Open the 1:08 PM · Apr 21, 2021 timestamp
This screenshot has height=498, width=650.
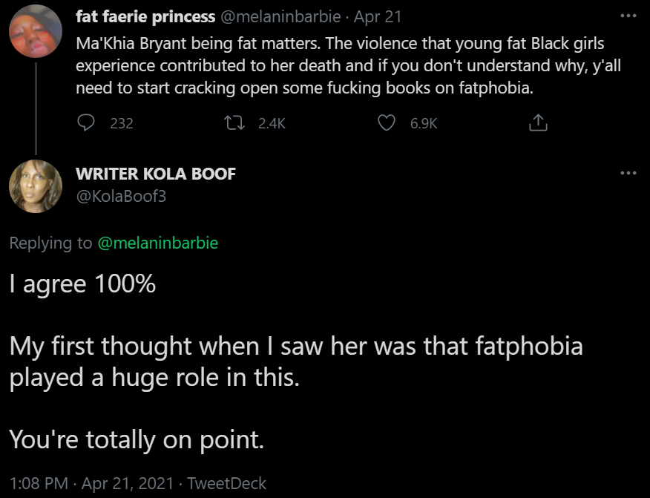point(91,483)
